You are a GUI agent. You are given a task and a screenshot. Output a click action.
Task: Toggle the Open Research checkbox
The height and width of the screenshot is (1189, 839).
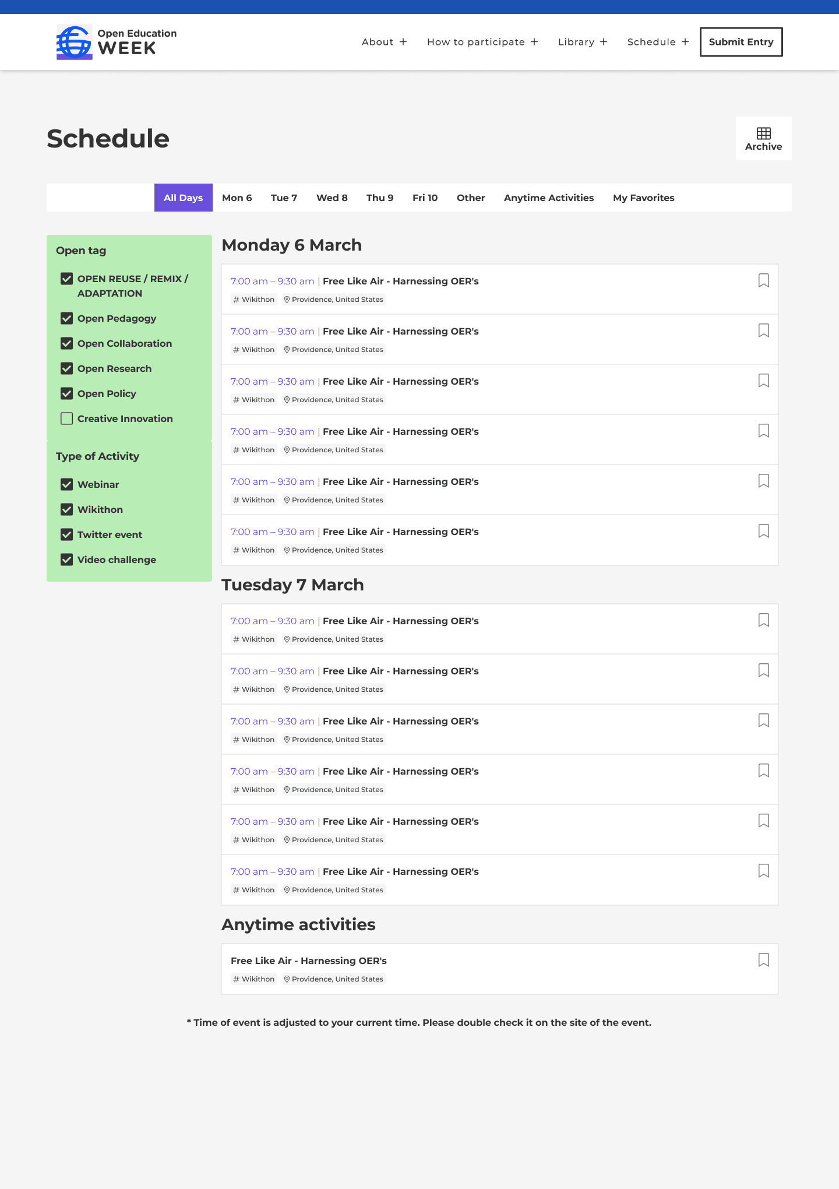pos(67,368)
